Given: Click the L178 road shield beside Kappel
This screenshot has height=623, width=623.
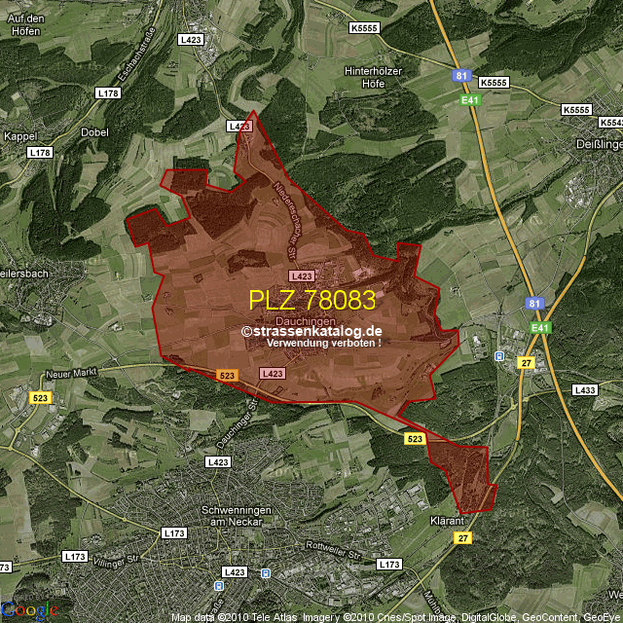Looking at the screenshot, I should (39, 153).
